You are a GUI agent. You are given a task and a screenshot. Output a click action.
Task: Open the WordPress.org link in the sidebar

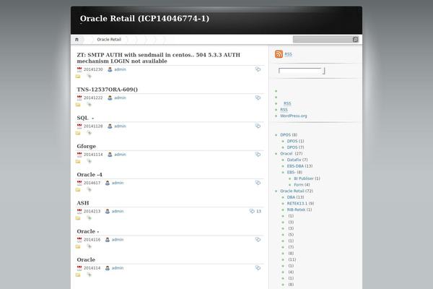click(294, 116)
